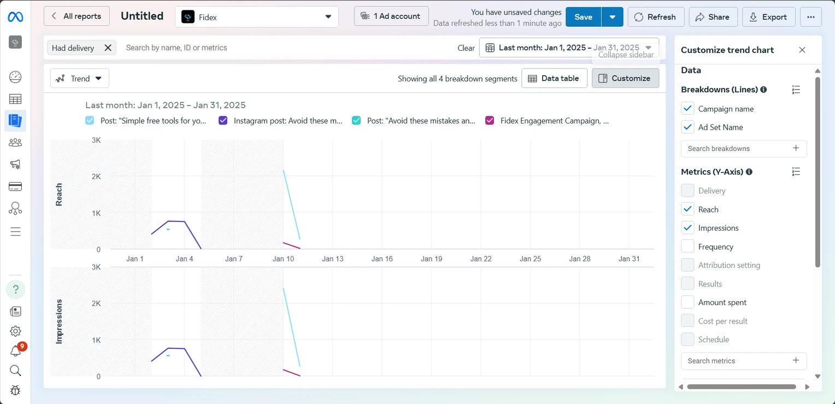Open the table grid icon in the left sidebar
The image size is (835, 404).
pos(15,99)
